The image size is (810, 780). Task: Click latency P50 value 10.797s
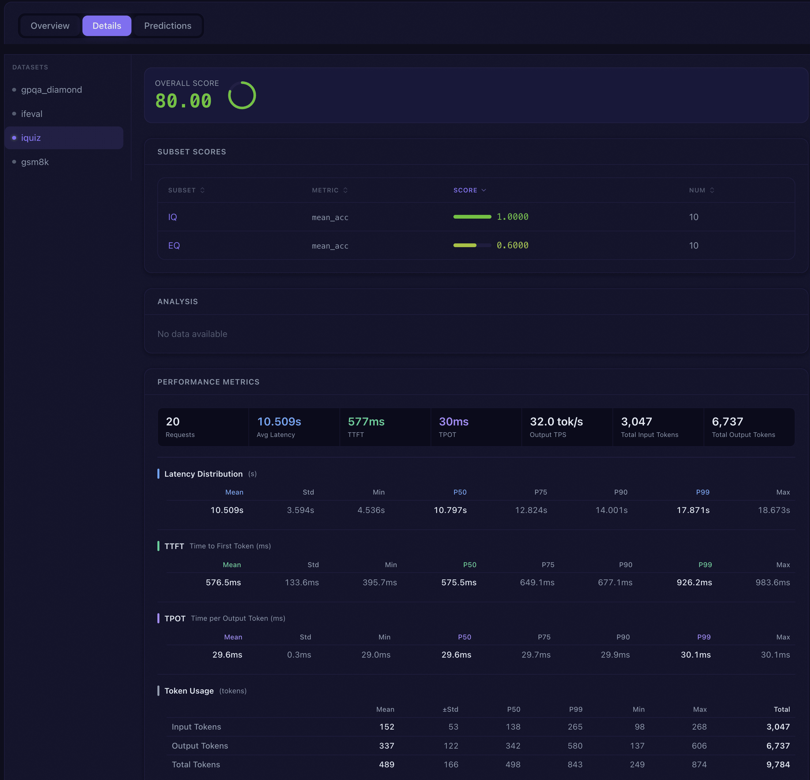(x=450, y=510)
